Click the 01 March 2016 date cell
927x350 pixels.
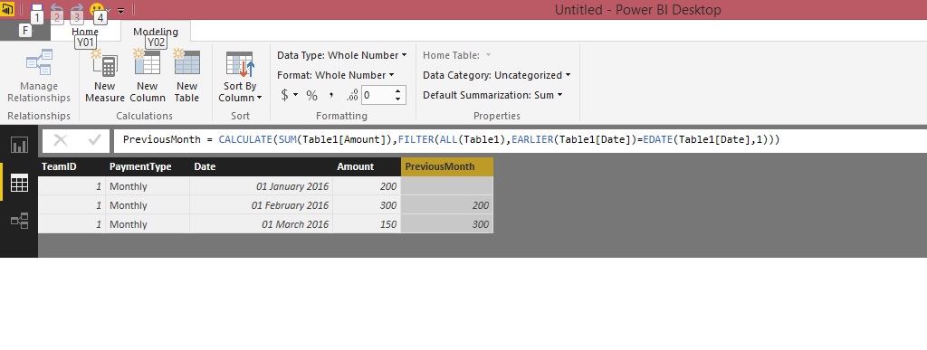(x=261, y=223)
